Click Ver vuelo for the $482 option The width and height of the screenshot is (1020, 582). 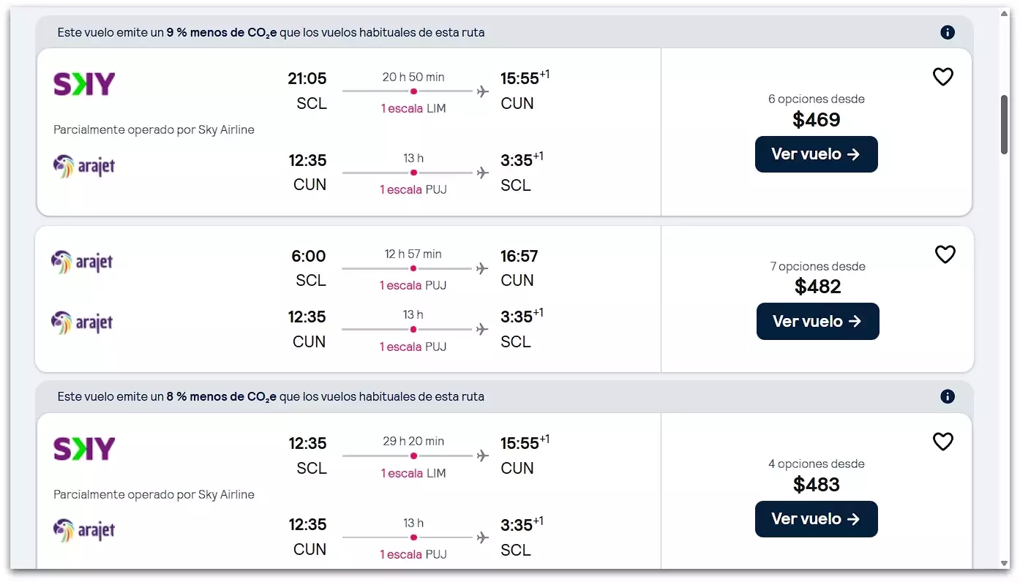point(817,321)
